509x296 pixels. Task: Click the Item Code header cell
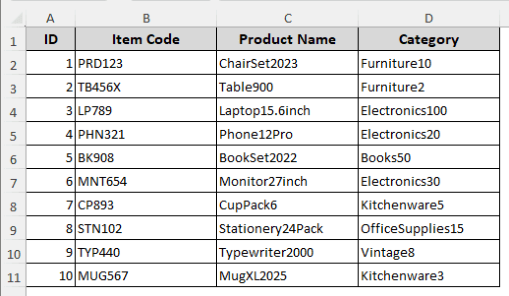pyautogui.click(x=146, y=40)
